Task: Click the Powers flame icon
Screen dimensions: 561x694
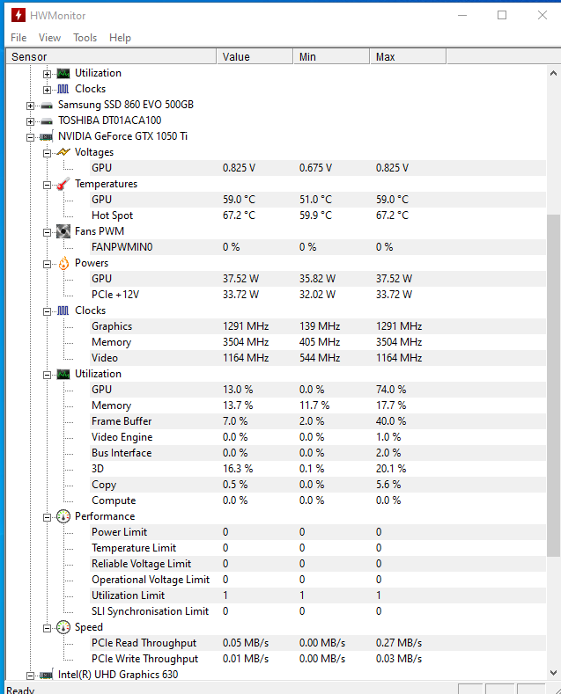Action: pyautogui.click(x=63, y=263)
